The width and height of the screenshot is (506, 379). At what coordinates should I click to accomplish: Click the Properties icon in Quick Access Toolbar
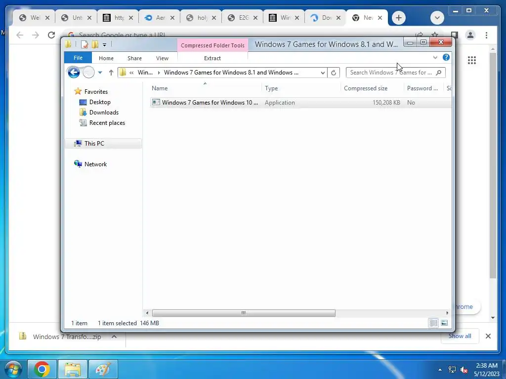(x=84, y=44)
